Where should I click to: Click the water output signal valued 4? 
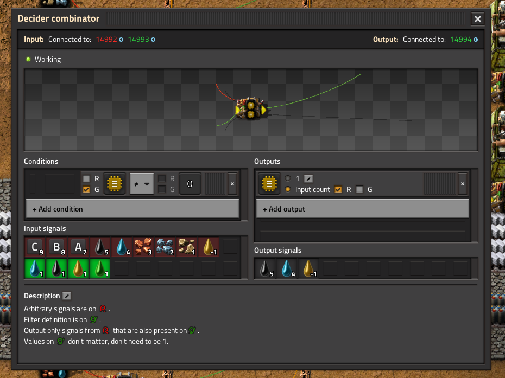[x=287, y=268]
